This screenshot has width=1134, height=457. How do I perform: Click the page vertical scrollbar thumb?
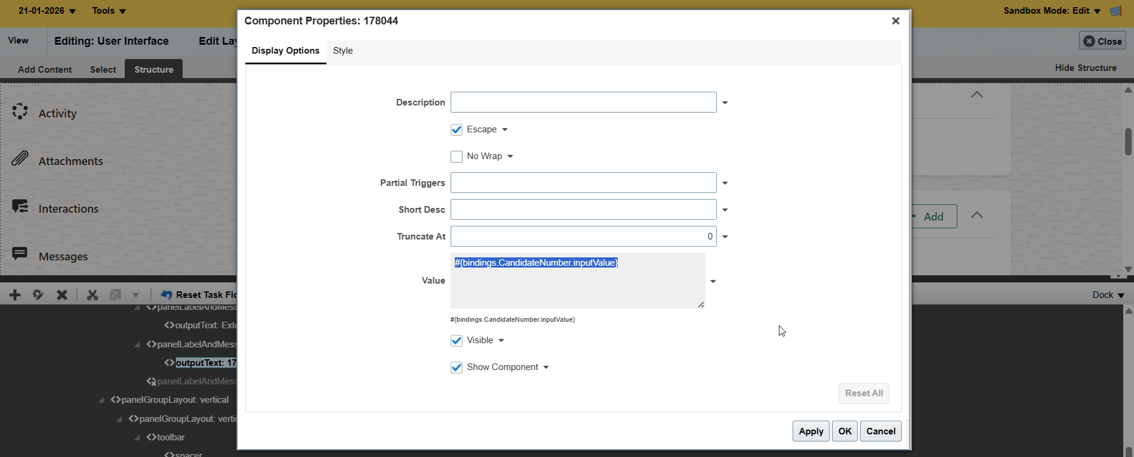(x=1128, y=142)
